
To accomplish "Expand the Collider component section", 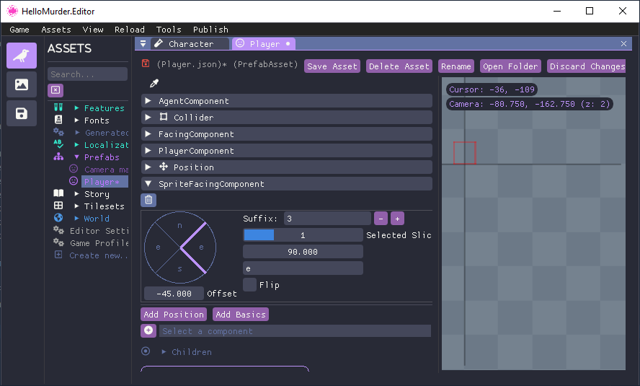I will (148, 118).
